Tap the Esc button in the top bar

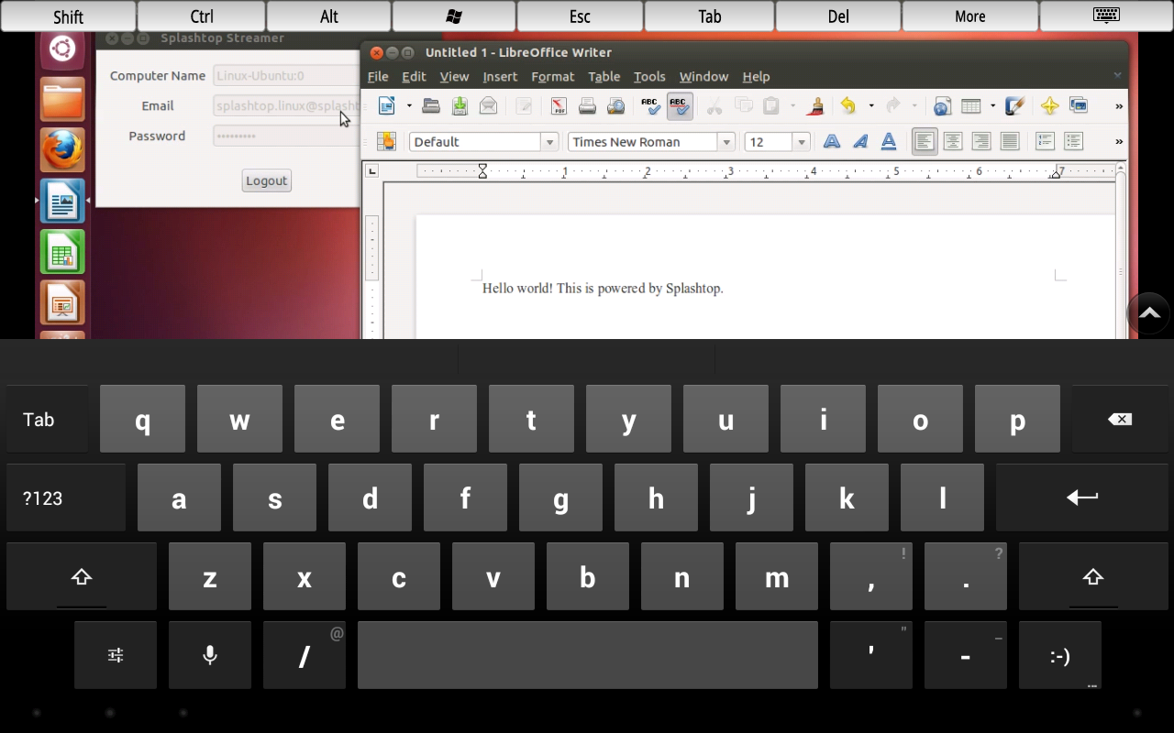tap(580, 16)
